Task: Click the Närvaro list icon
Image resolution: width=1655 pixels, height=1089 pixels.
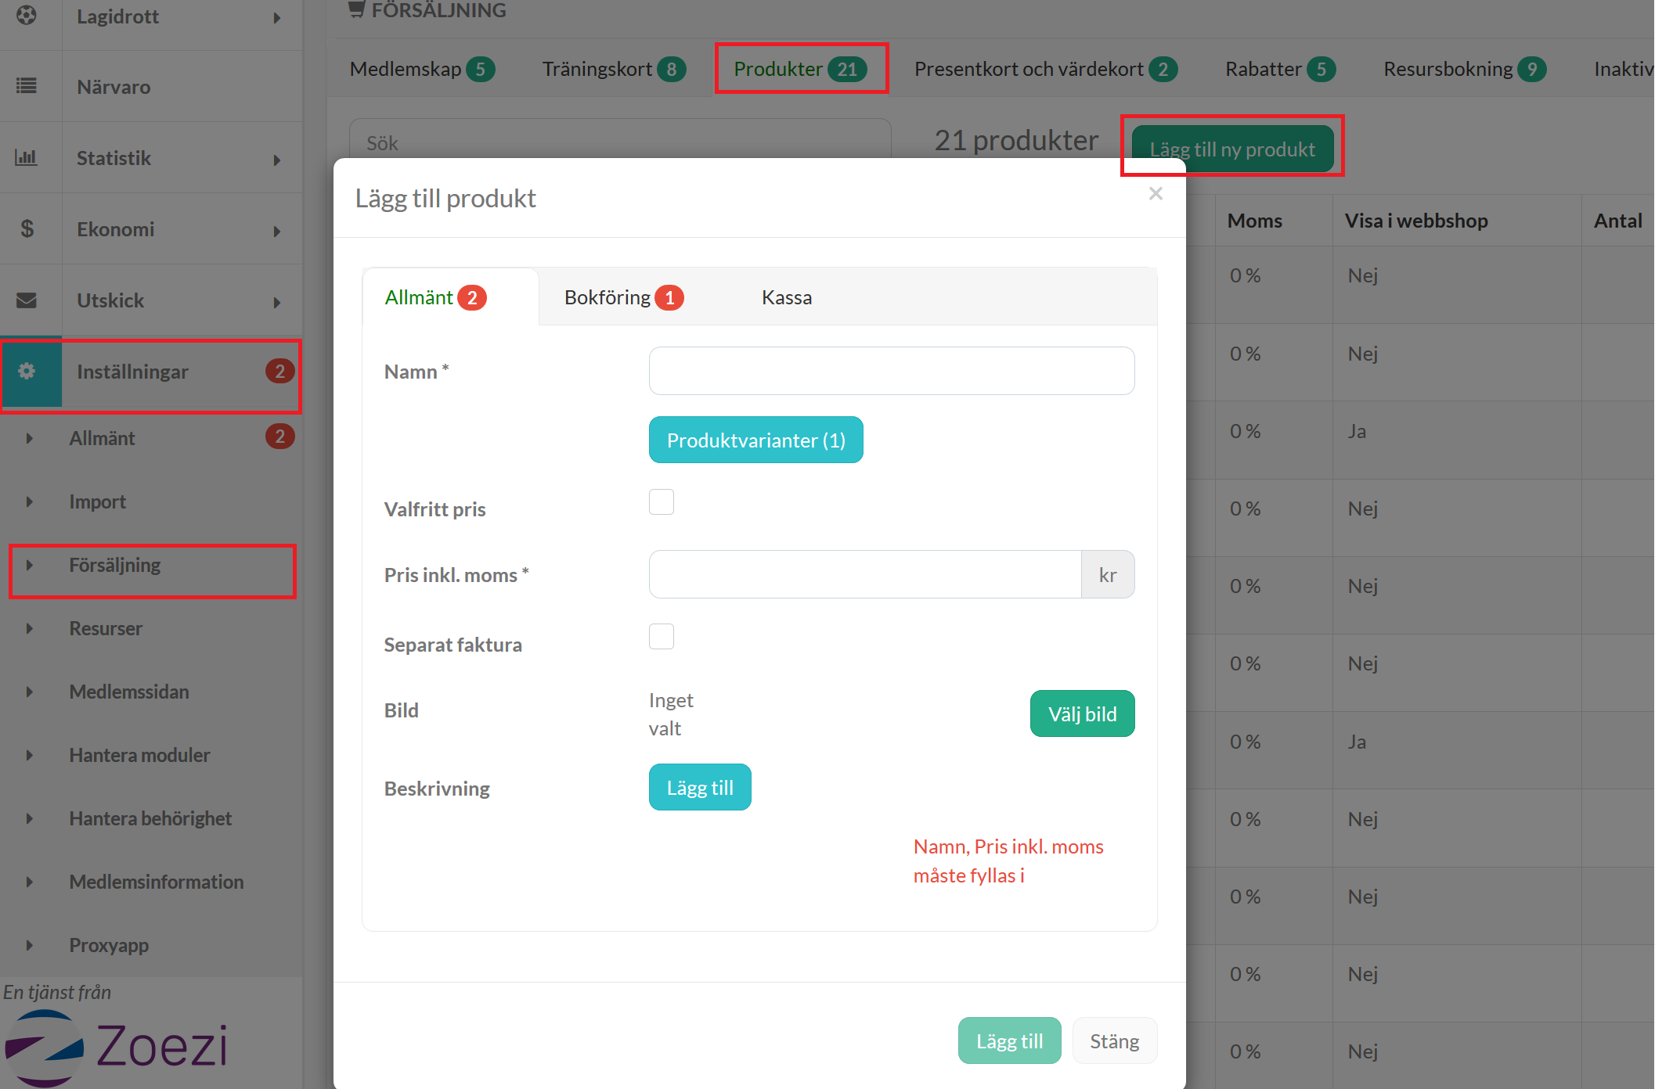Action: point(27,86)
